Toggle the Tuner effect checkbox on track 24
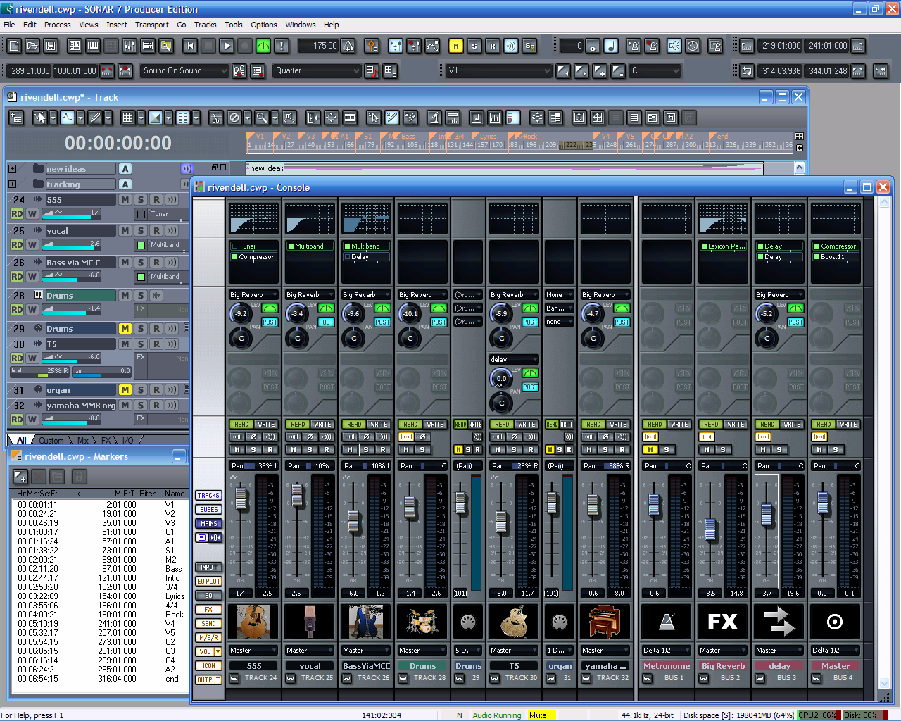 [141, 214]
